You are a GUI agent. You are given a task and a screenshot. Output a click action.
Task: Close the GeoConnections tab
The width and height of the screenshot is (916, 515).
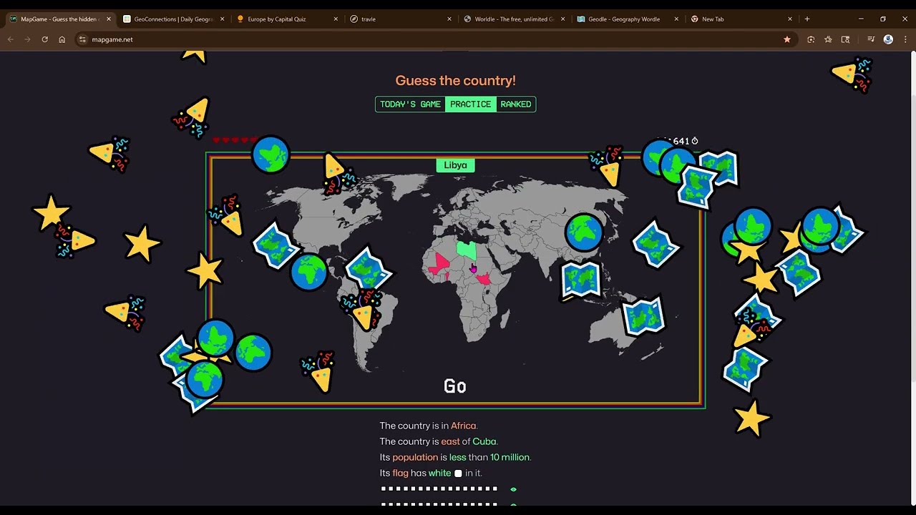[222, 19]
